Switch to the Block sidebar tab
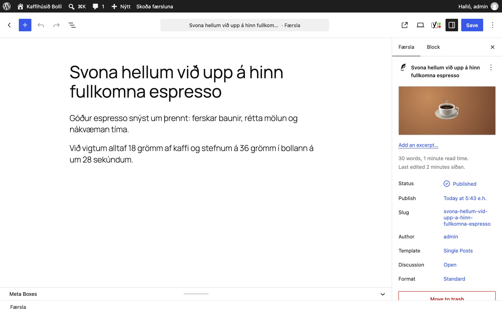Image resolution: width=502 pixels, height=313 pixels. (433, 47)
